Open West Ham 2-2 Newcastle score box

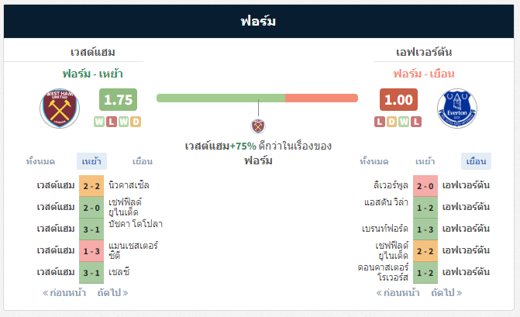click(91, 186)
